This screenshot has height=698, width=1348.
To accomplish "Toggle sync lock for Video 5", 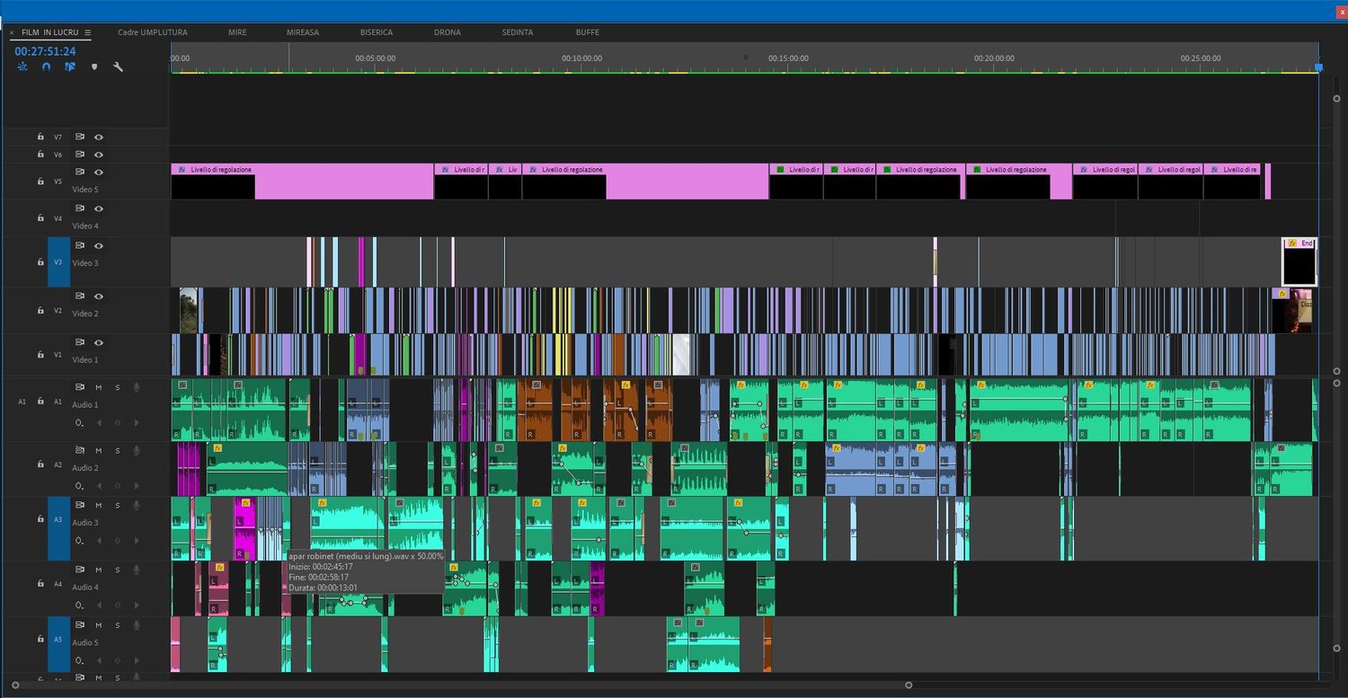I will click(79, 172).
